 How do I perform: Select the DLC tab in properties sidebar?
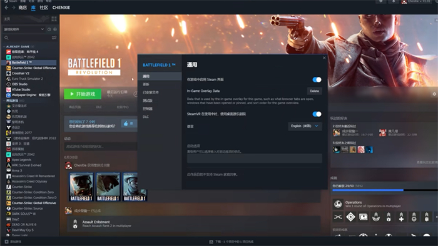tap(146, 117)
